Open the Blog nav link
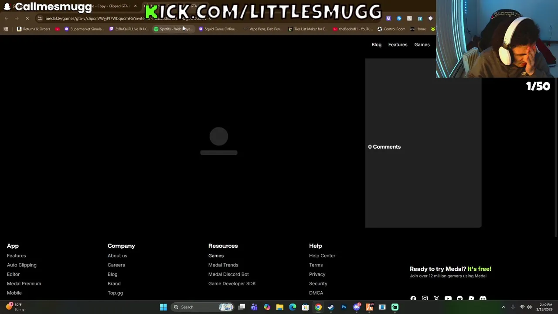558x314 pixels. point(376,44)
